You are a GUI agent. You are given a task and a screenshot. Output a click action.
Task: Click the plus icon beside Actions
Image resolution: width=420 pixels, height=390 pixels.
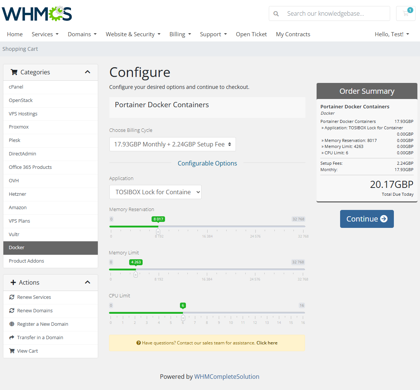click(13, 282)
